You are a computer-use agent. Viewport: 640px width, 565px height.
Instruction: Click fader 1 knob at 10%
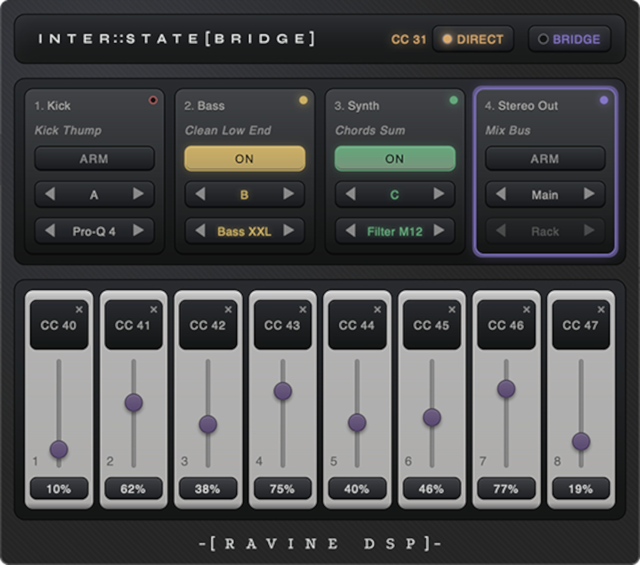pos(59,449)
